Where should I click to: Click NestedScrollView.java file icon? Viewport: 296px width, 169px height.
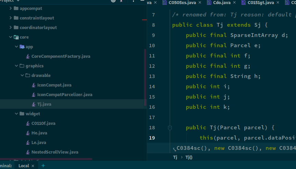point(28,152)
